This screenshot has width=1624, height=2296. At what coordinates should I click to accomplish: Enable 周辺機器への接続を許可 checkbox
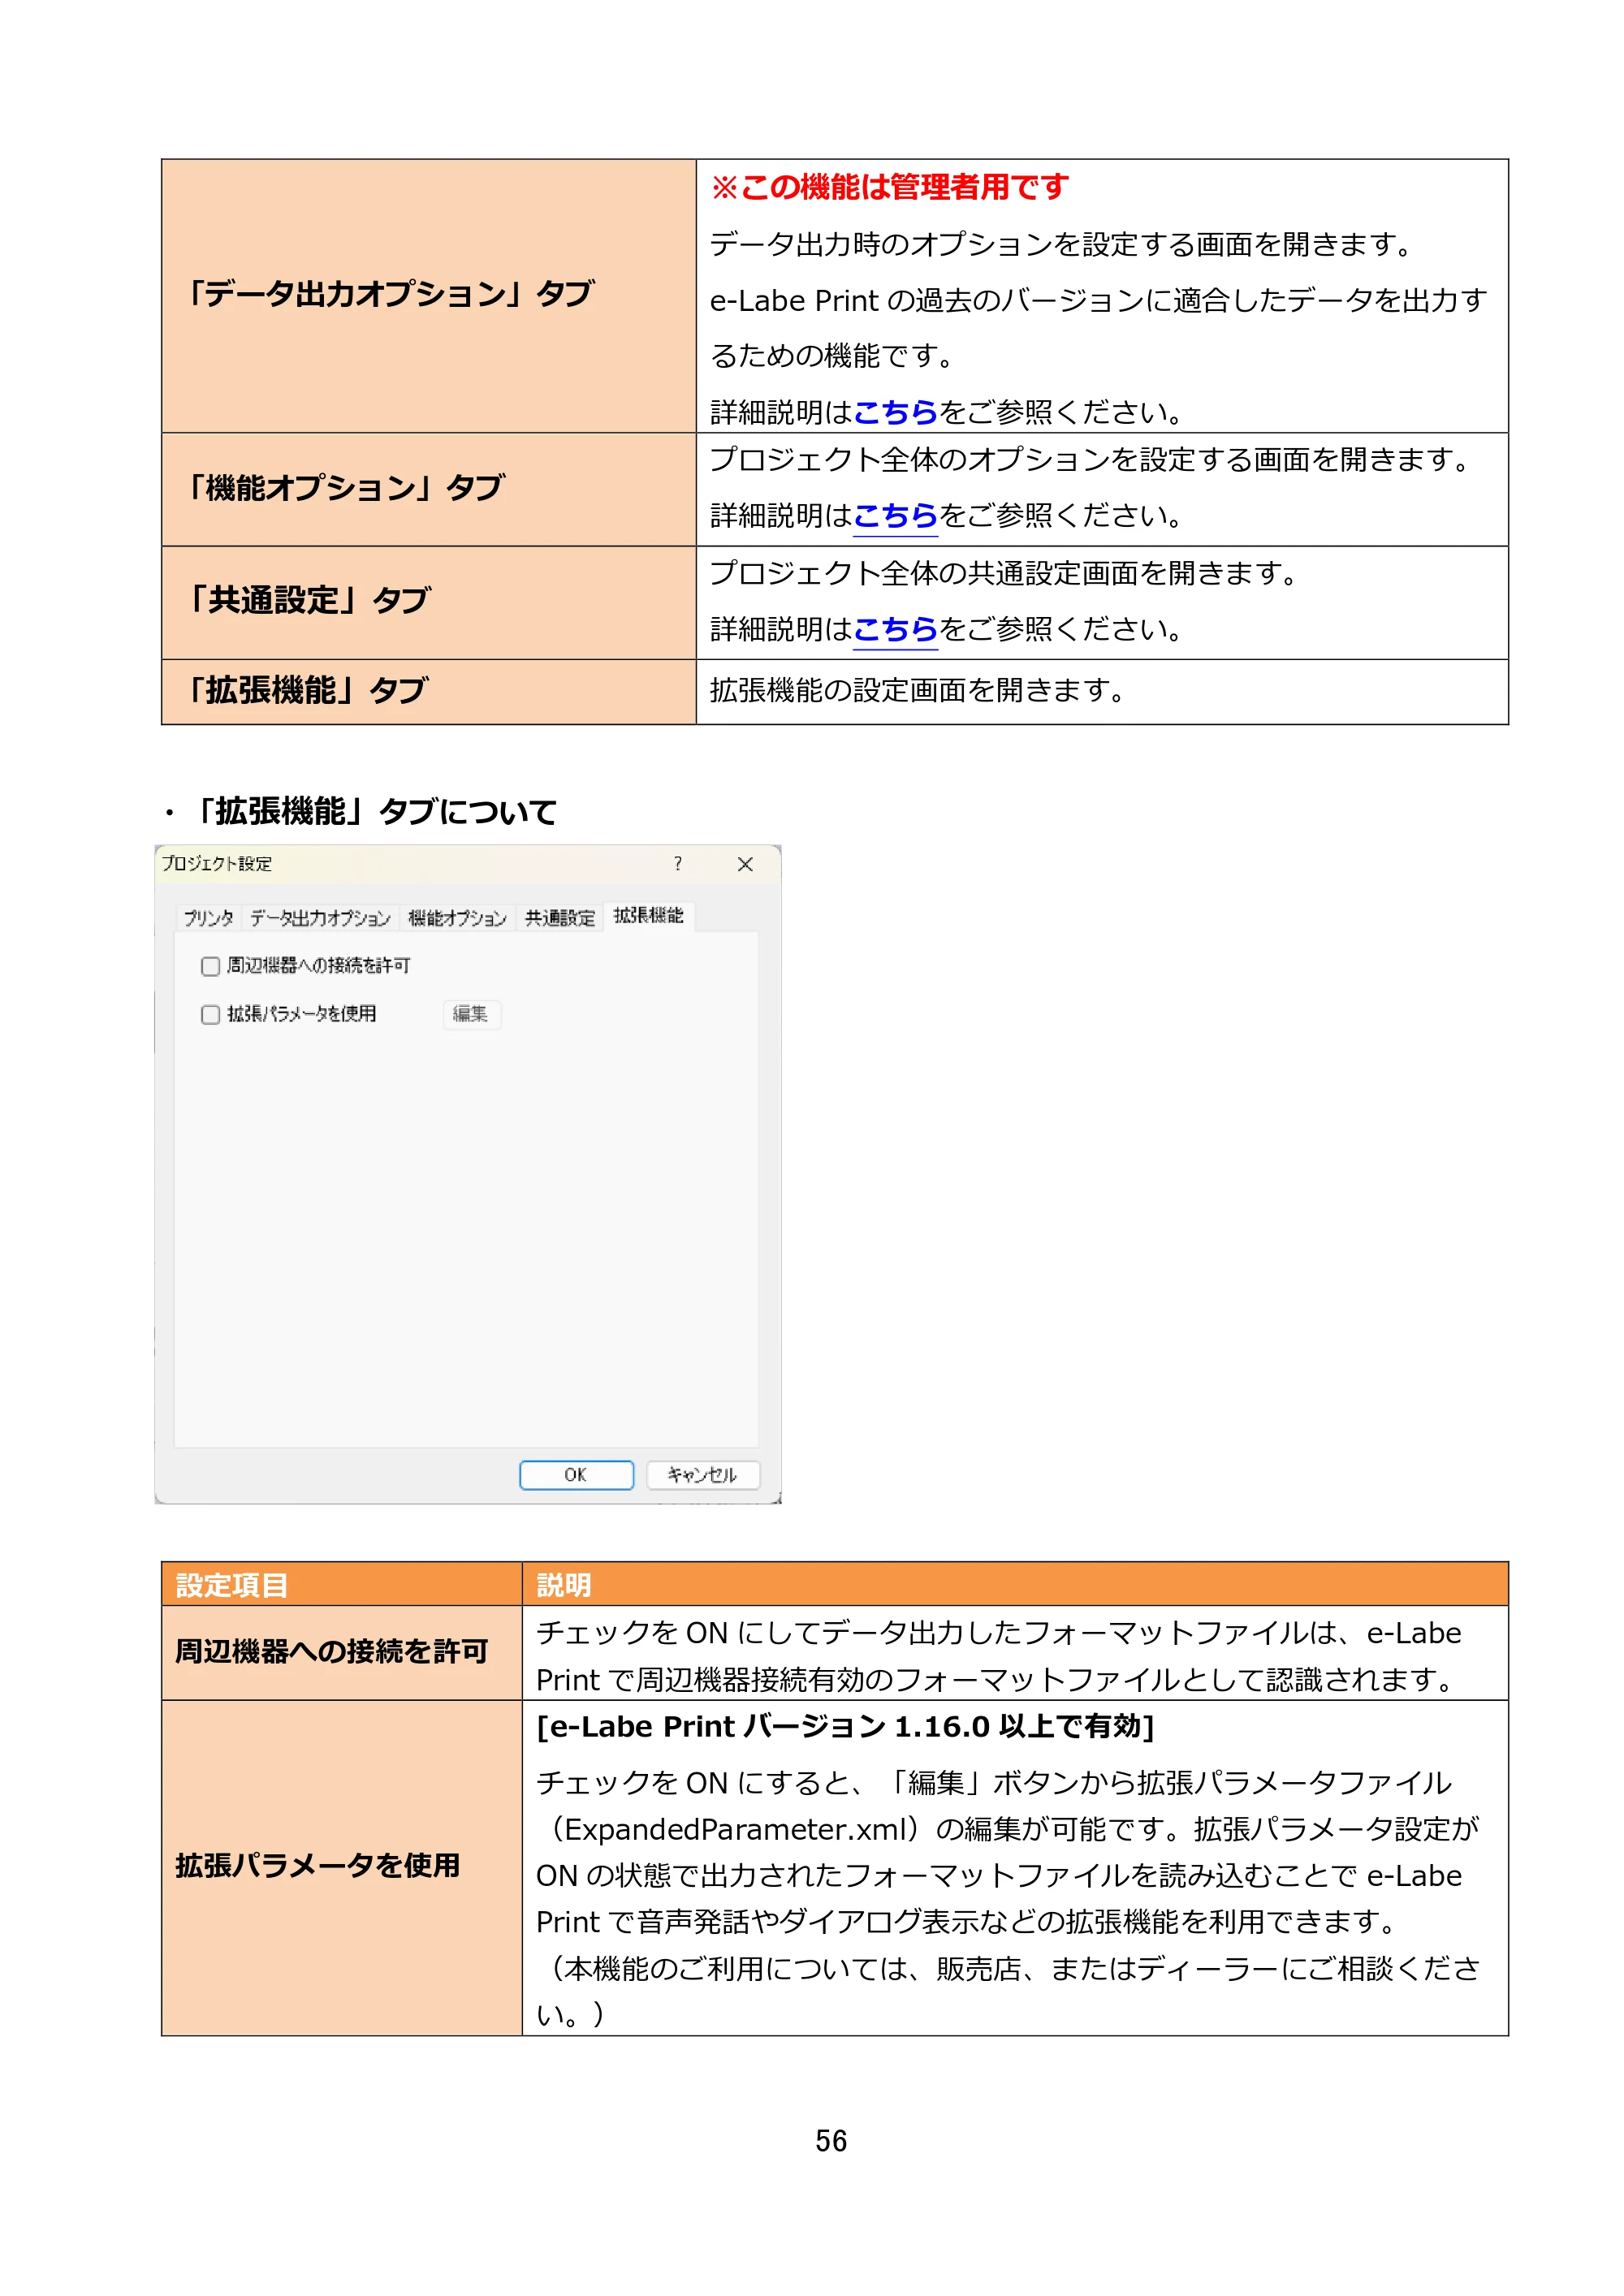coord(211,966)
